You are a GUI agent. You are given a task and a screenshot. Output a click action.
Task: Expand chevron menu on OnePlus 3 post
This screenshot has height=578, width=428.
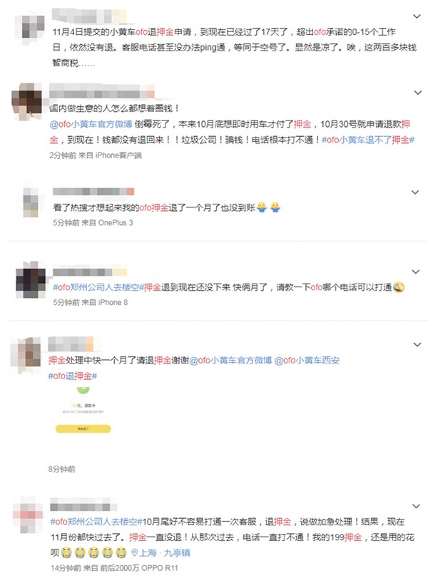[x=415, y=192]
